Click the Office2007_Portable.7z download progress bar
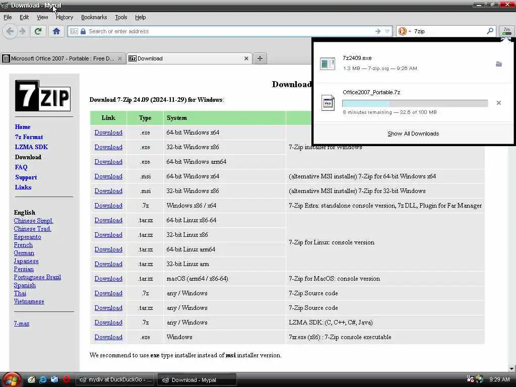The image size is (516, 387). pos(415,103)
